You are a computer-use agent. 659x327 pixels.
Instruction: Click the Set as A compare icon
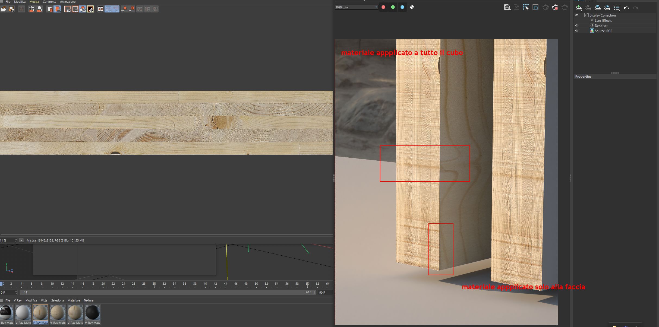124,9
